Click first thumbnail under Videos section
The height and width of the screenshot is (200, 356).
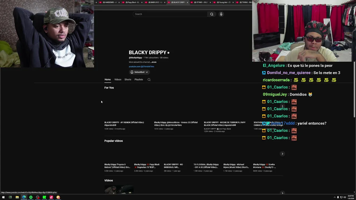coord(119,190)
